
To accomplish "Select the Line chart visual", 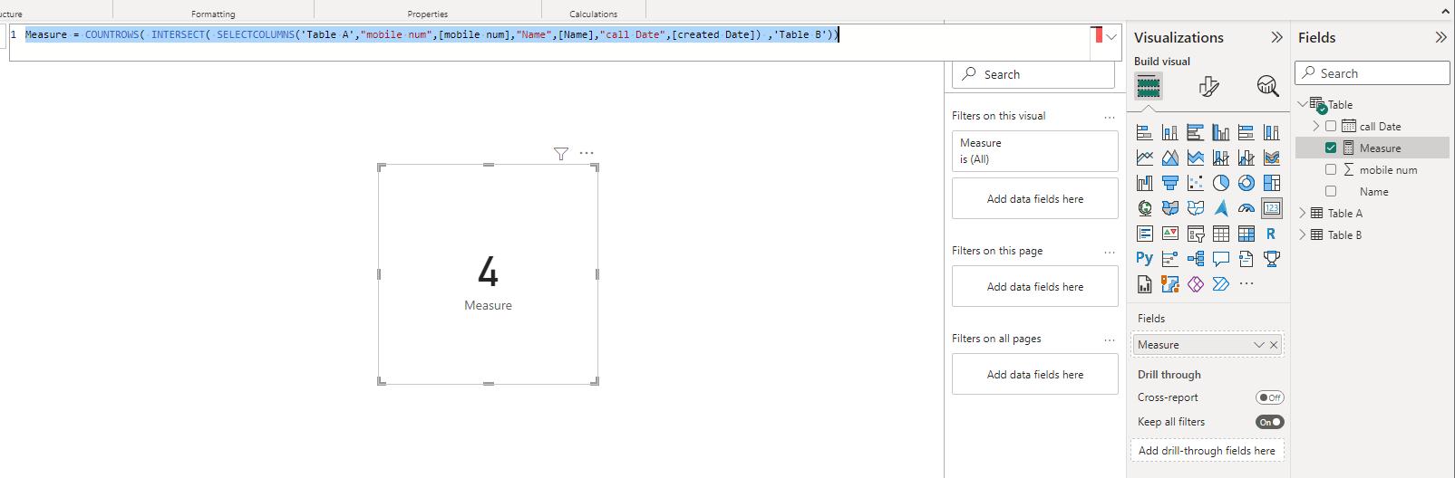I will click(1145, 158).
